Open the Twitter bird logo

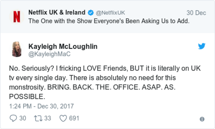tap(201, 46)
